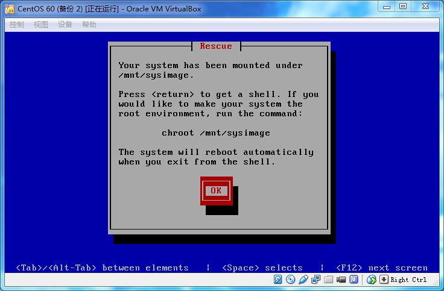Minimize the VirtualBox VM window
444x291 pixels.
pos(386,7)
